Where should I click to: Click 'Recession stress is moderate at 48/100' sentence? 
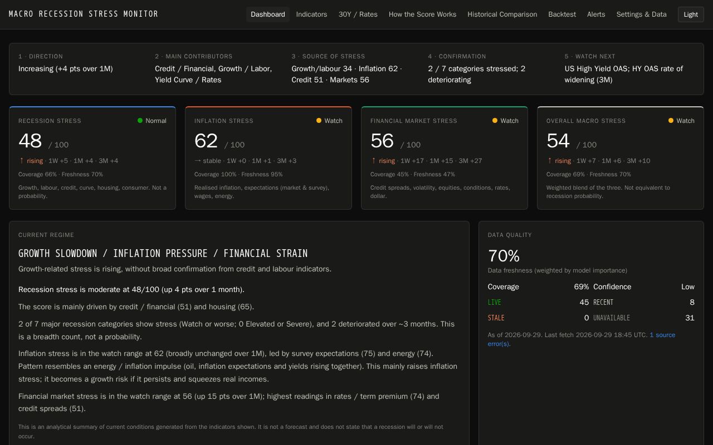[x=131, y=290]
